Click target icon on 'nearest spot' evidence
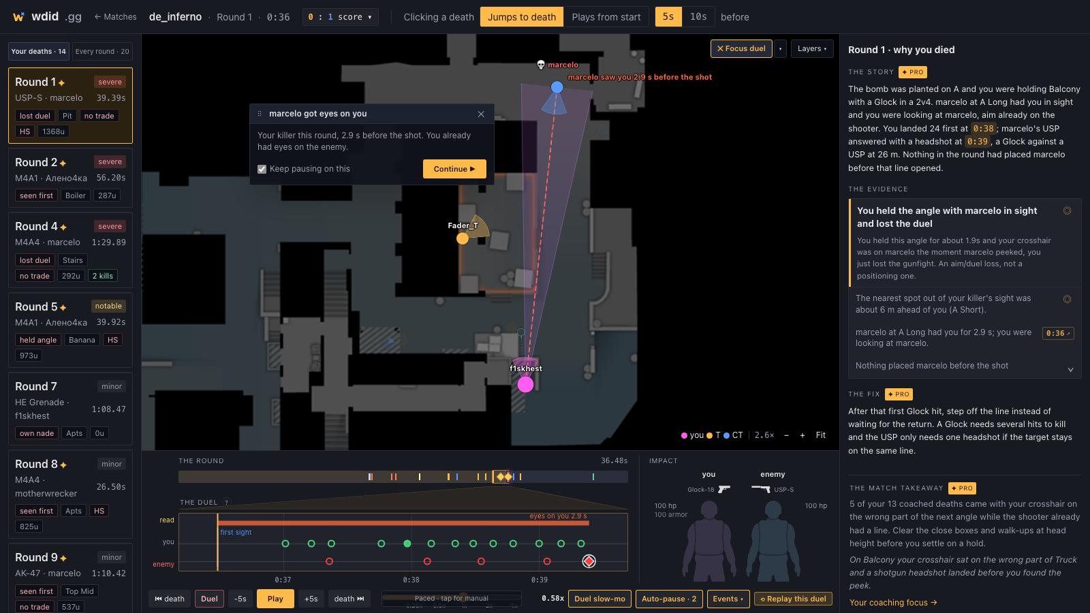This screenshot has width=1090, height=613. point(1068,299)
